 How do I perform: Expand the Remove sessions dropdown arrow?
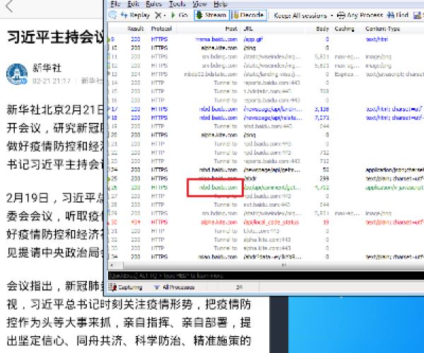click(165, 16)
